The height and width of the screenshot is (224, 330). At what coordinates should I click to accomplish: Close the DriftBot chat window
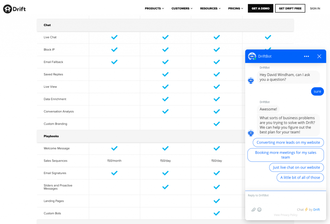(319, 56)
